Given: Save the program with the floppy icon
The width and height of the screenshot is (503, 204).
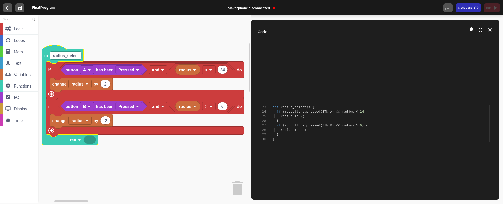Looking at the screenshot, I should point(20,8).
